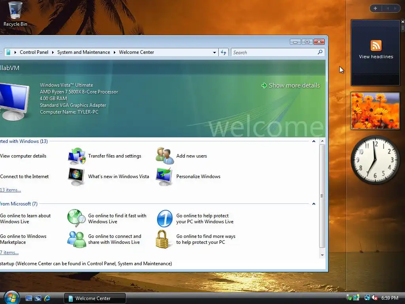Click the green arrow next to Show more details
Viewport: 405px width, 304px height.
point(264,85)
